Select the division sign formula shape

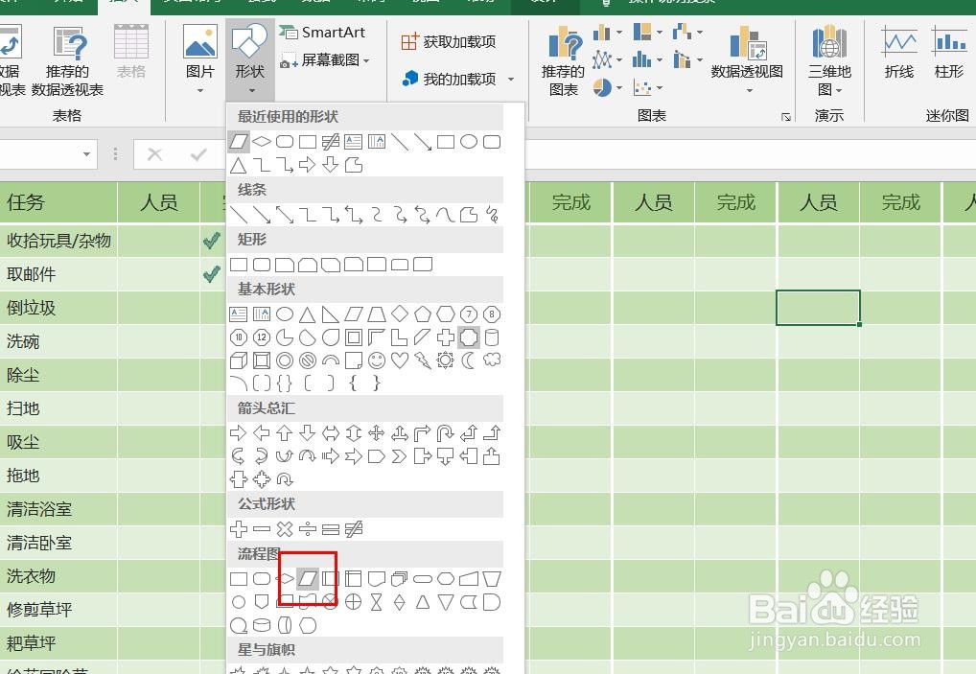point(308,529)
